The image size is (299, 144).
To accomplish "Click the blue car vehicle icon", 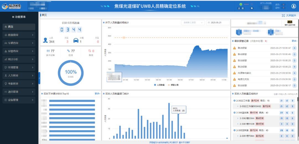I will click(x=76, y=40).
